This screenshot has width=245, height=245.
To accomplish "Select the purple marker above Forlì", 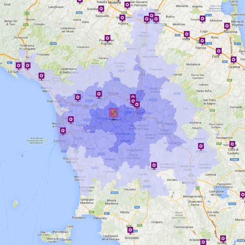I will point(219,51).
